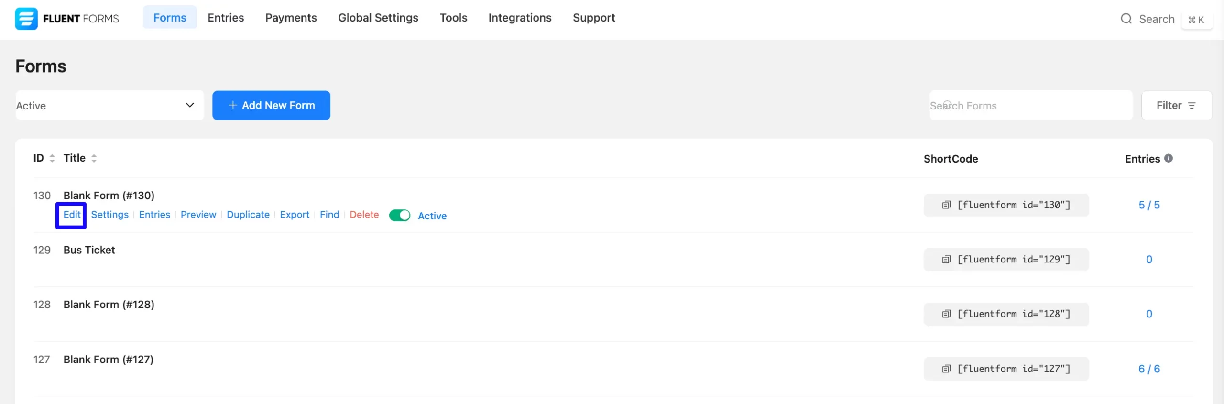
Task: Click in the Search Forms field
Action: [1031, 105]
